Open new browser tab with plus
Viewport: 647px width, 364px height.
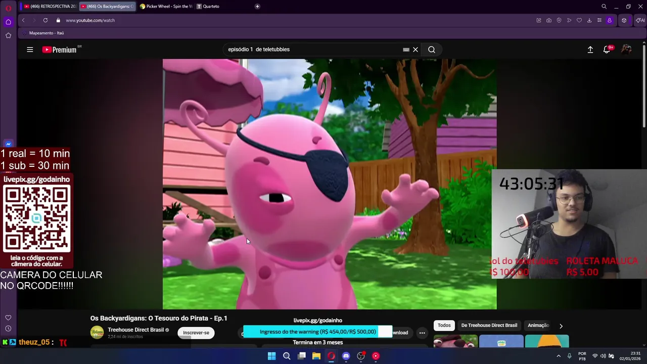257,6
